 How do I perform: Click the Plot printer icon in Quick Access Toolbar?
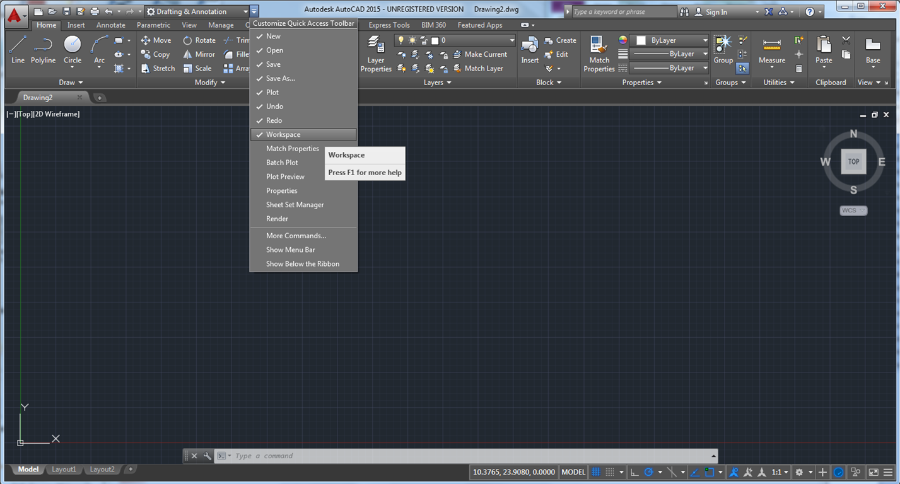click(95, 11)
